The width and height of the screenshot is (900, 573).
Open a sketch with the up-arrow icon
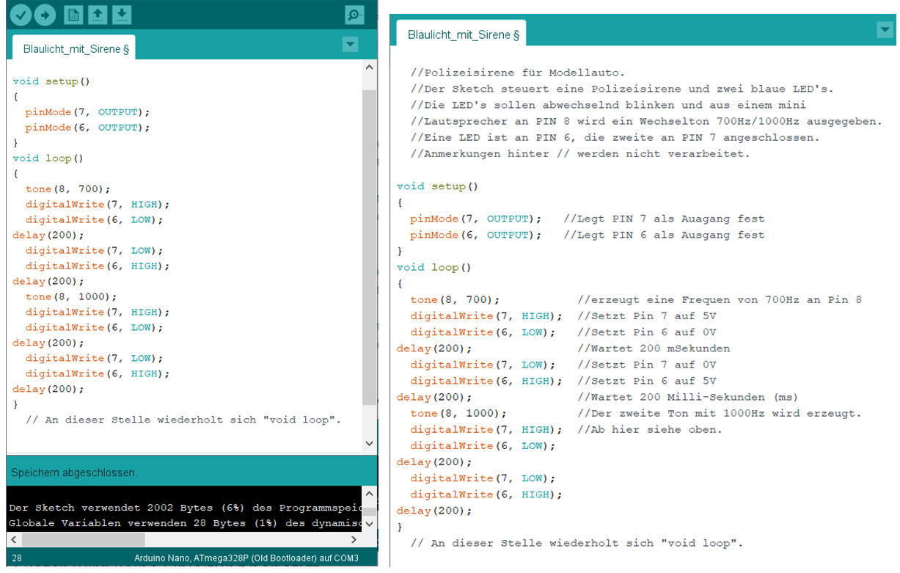click(97, 15)
